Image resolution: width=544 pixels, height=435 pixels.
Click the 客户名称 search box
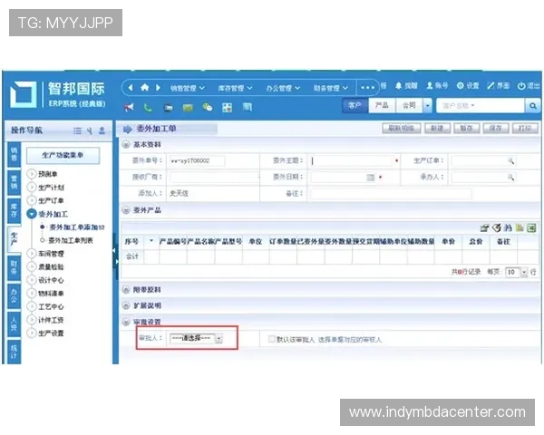pos(481,106)
